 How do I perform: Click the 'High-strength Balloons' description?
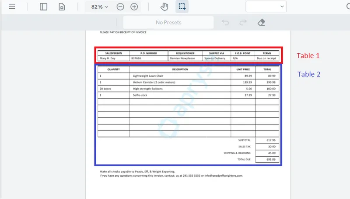[x=148, y=89]
